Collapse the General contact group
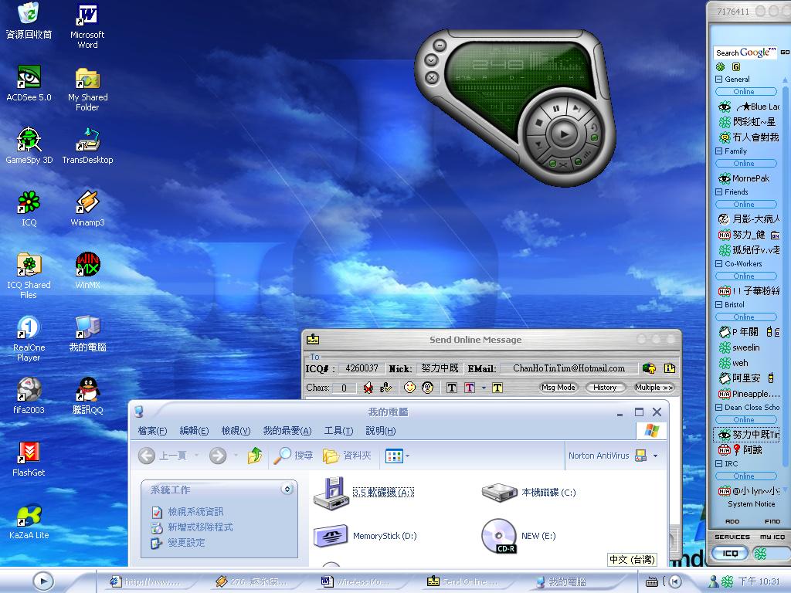The image size is (791, 593). (719, 80)
